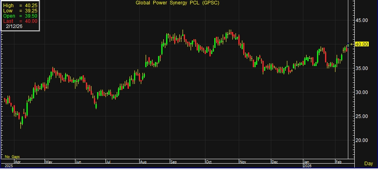The height and width of the screenshot is (170, 378).
Task: Click the Aug month marker on time axis
Action: coord(144,162)
